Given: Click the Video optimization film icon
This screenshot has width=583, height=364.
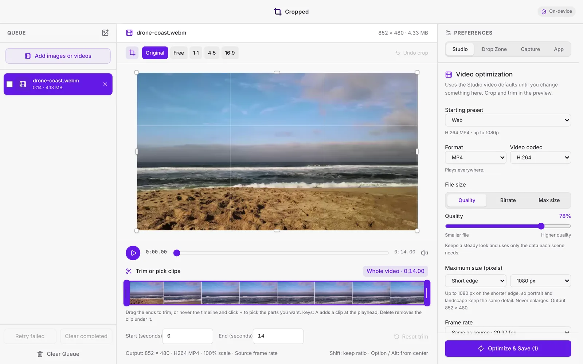Looking at the screenshot, I should [x=449, y=74].
